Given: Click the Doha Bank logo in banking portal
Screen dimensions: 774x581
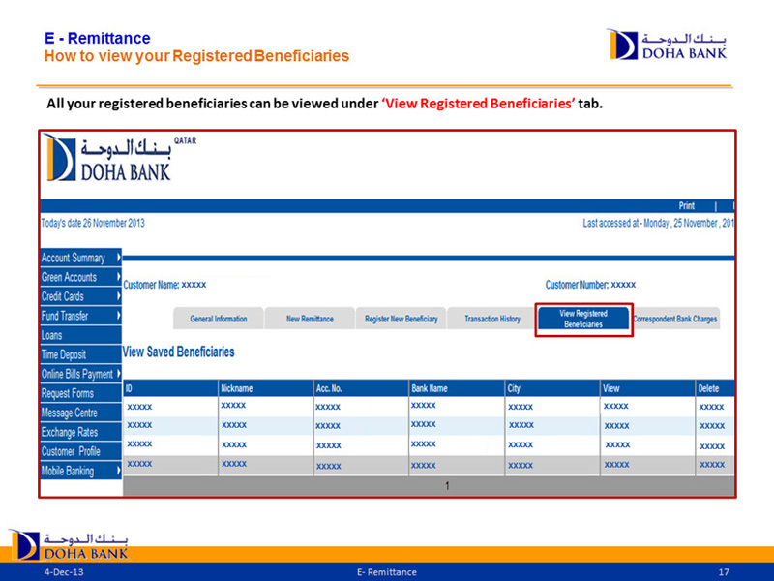Looking at the screenshot, I should (x=107, y=158).
